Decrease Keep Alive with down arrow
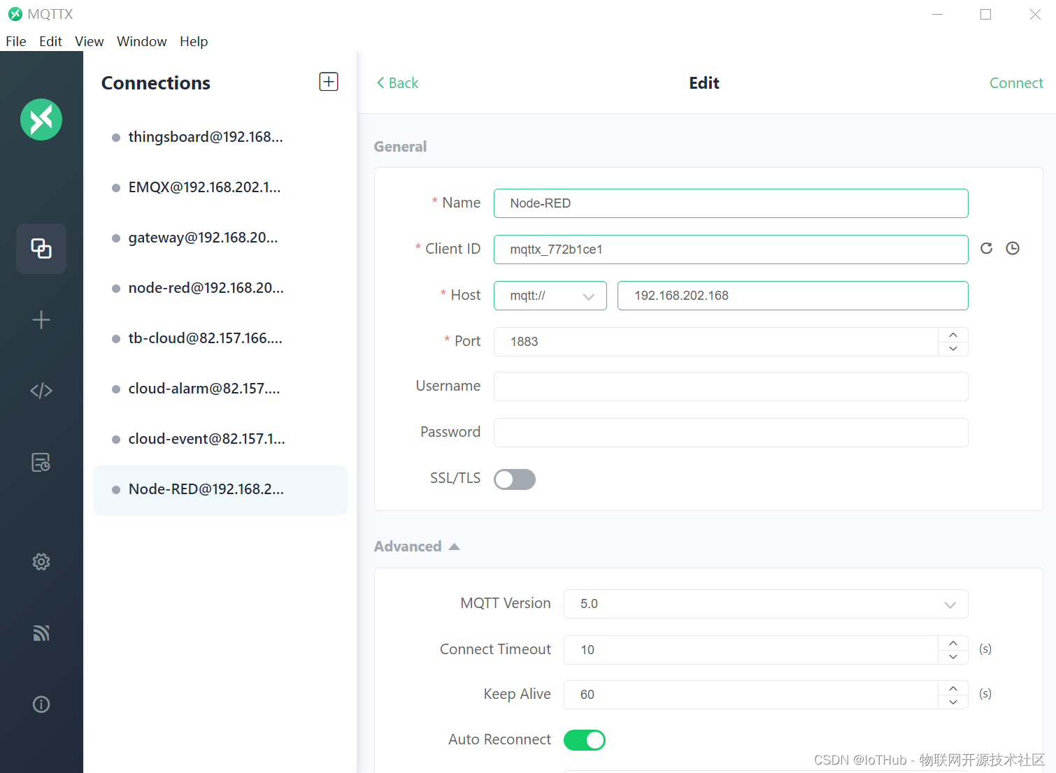This screenshot has height=773, width=1056. [953, 702]
